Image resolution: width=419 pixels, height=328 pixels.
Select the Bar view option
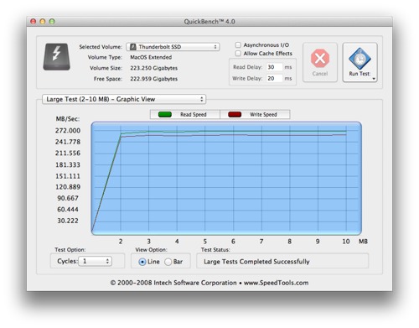168,262
